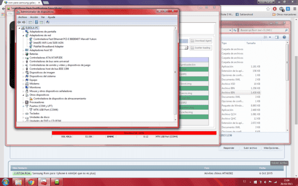Open the Saklandroid bookmark

tap(244, 14)
